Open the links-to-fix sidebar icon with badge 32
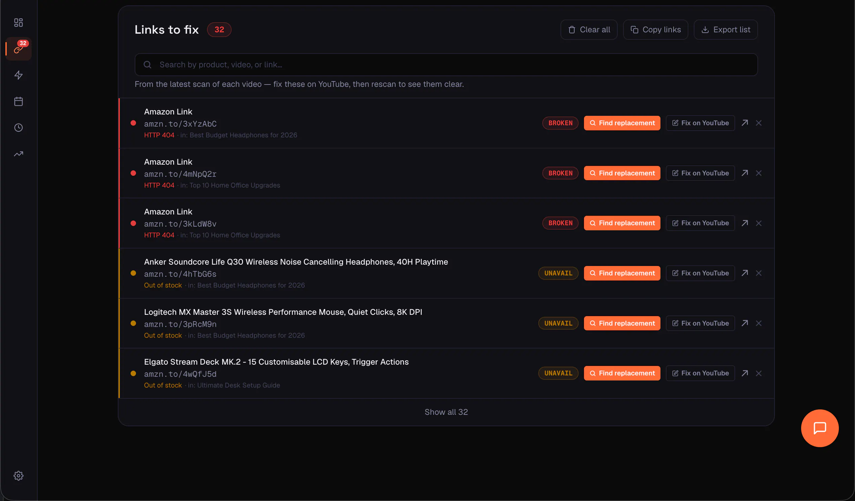The image size is (855, 501). coord(18,49)
